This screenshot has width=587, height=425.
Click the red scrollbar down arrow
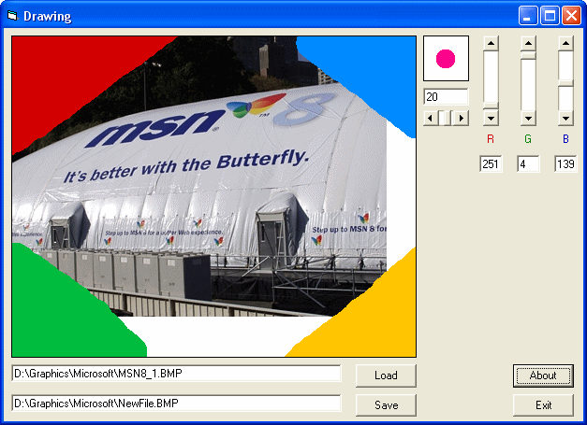pyautogui.click(x=491, y=119)
